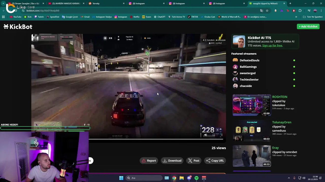This screenshot has height=182, width=325.
Task: Open the Chrome tab search dropdown
Action: pyautogui.click(x=3, y=4)
